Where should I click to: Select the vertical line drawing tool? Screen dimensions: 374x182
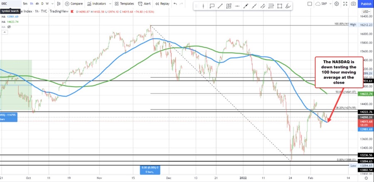(x=203, y=6)
